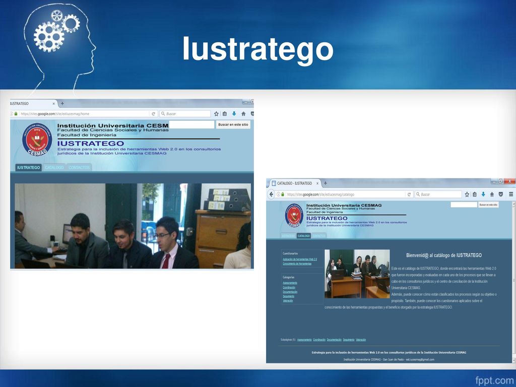Close the CATALOGO - IUSTRATEGO tab

point(317,183)
